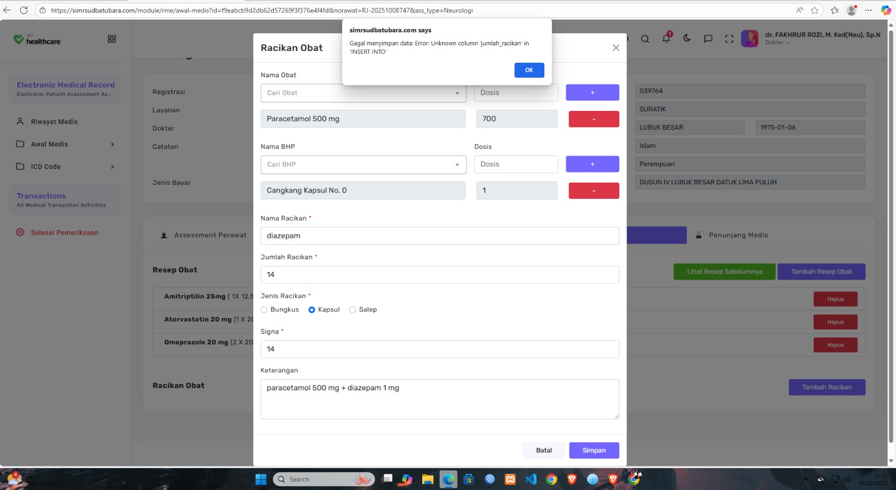This screenshot has height=490, width=896.
Task: Expand the Awal Medis sidebar menu
Action: click(66, 144)
